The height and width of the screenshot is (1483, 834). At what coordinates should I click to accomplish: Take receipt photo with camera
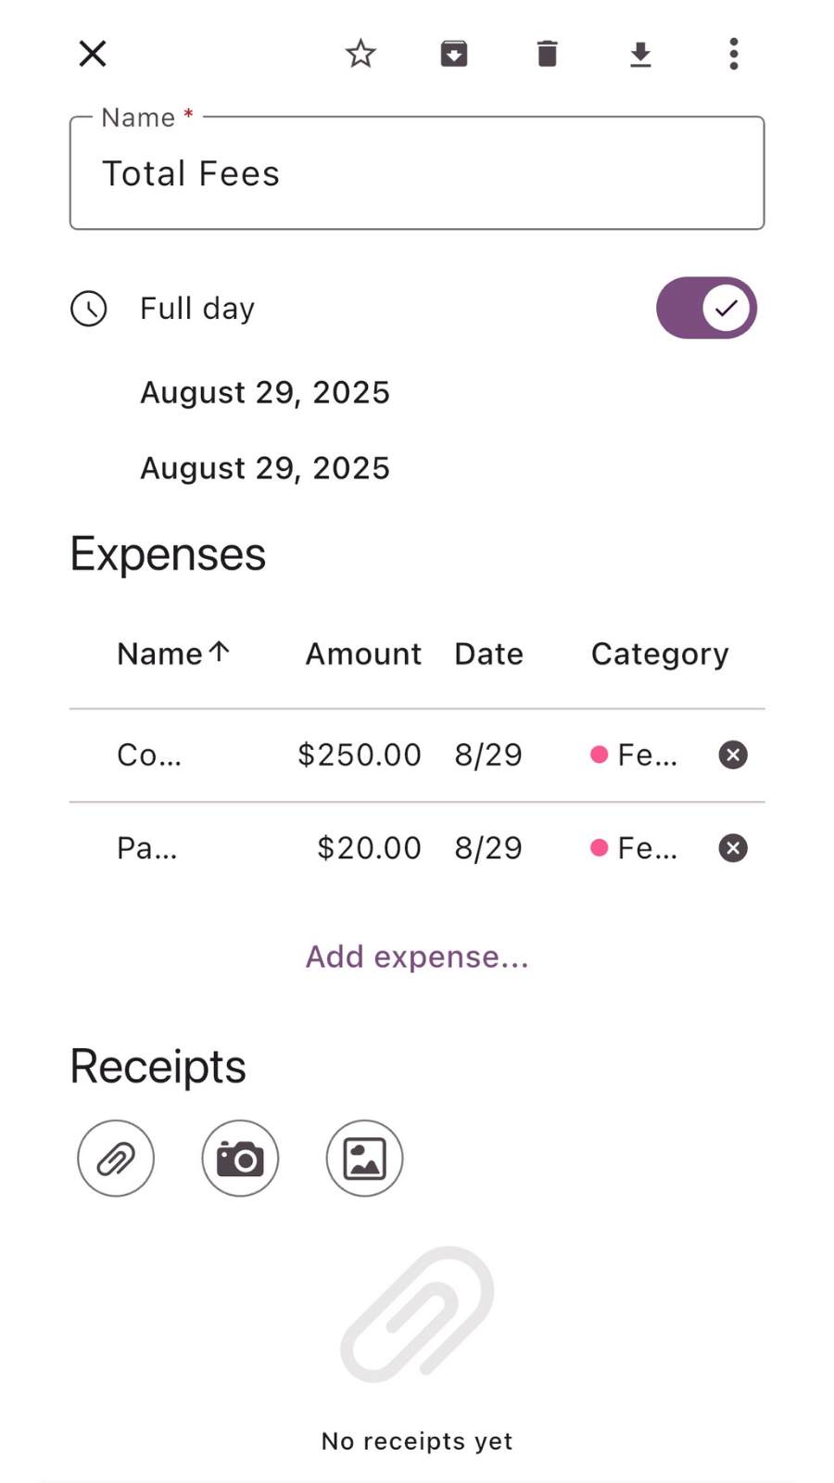[x=240, y=1159]
